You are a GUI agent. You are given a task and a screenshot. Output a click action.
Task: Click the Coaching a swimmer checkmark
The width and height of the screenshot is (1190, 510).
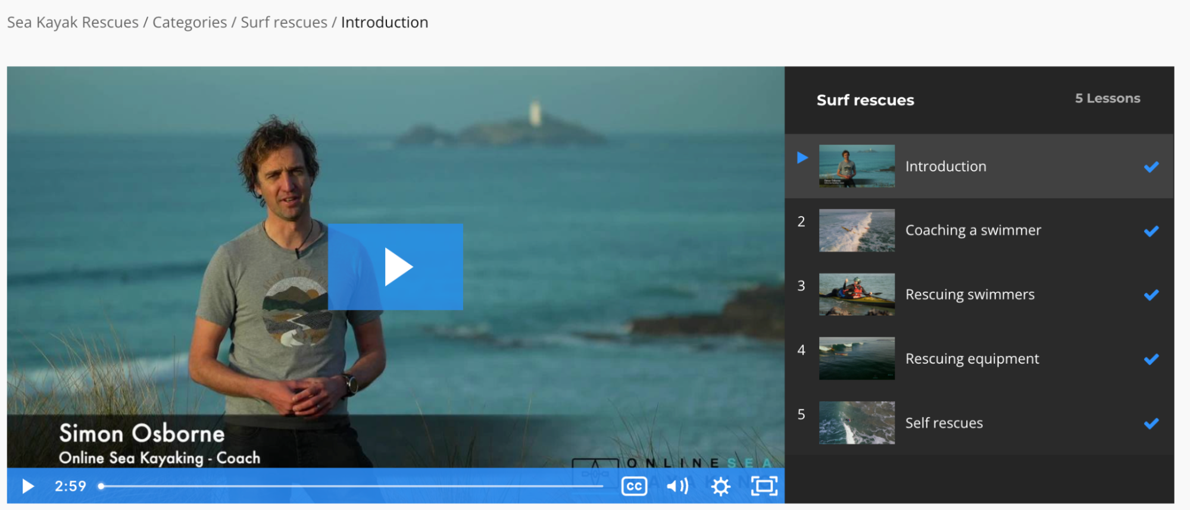1151,231
